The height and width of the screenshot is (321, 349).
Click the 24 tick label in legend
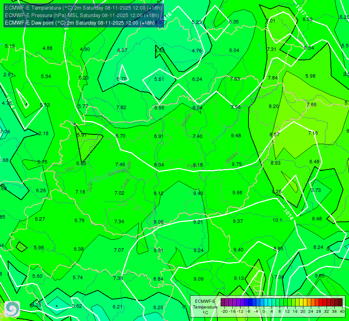coord(311,311)
